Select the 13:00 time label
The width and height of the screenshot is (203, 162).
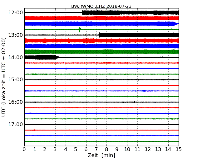[x=16, y=35]
